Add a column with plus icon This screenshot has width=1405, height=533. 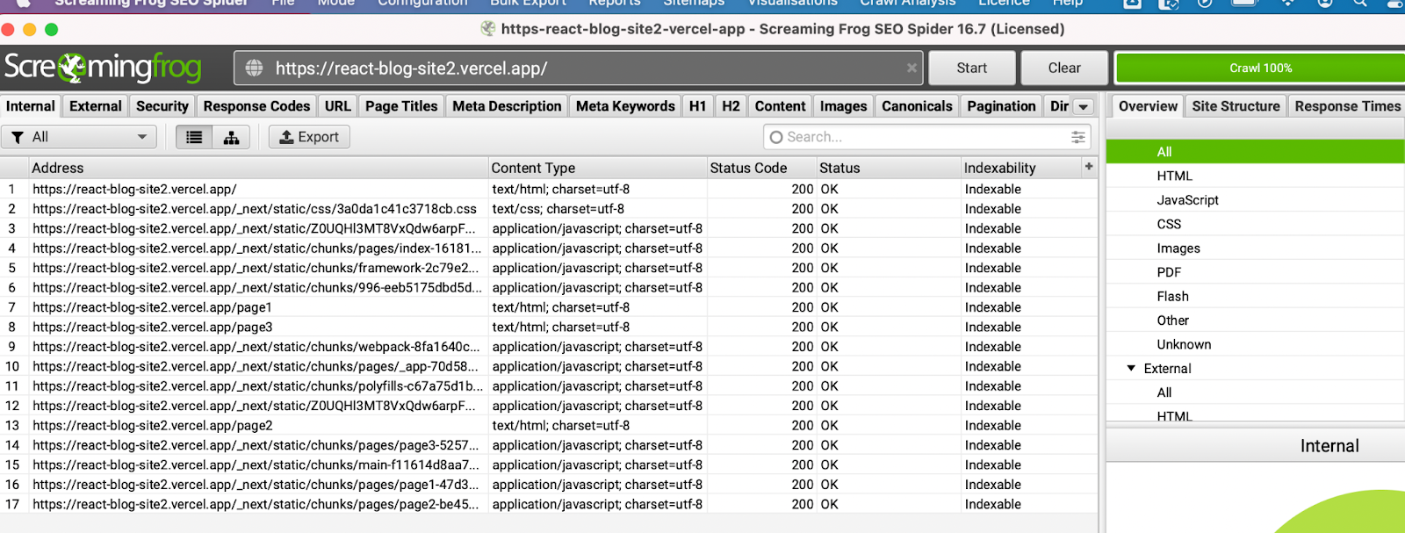[x=1089, y=166]
